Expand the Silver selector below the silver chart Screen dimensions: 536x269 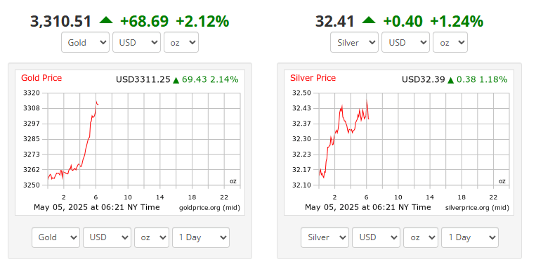(x=325, y=237)
